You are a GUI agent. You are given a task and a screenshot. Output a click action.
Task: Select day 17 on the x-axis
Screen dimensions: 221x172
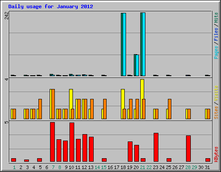coord(117,167)
